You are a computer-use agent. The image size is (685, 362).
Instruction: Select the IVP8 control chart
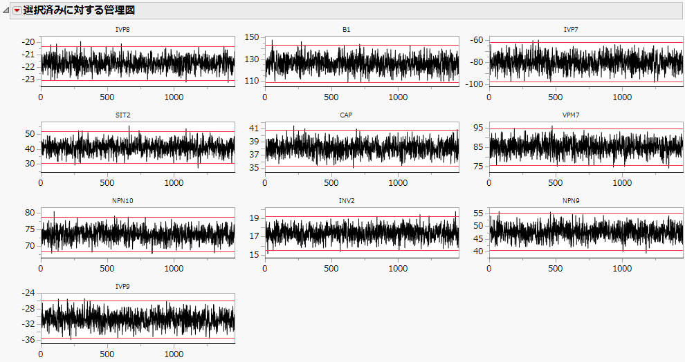coord(138,61)
